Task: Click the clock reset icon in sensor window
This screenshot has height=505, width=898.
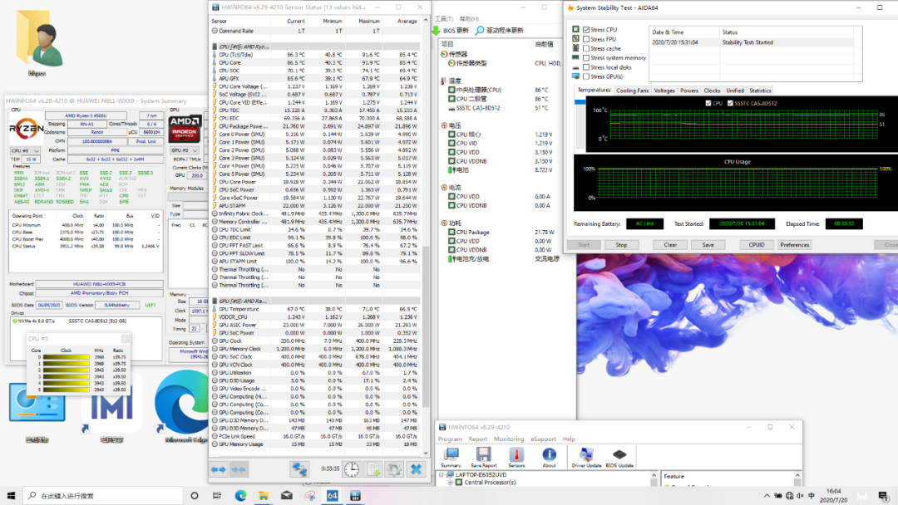Action: click(x=352, y=469)
